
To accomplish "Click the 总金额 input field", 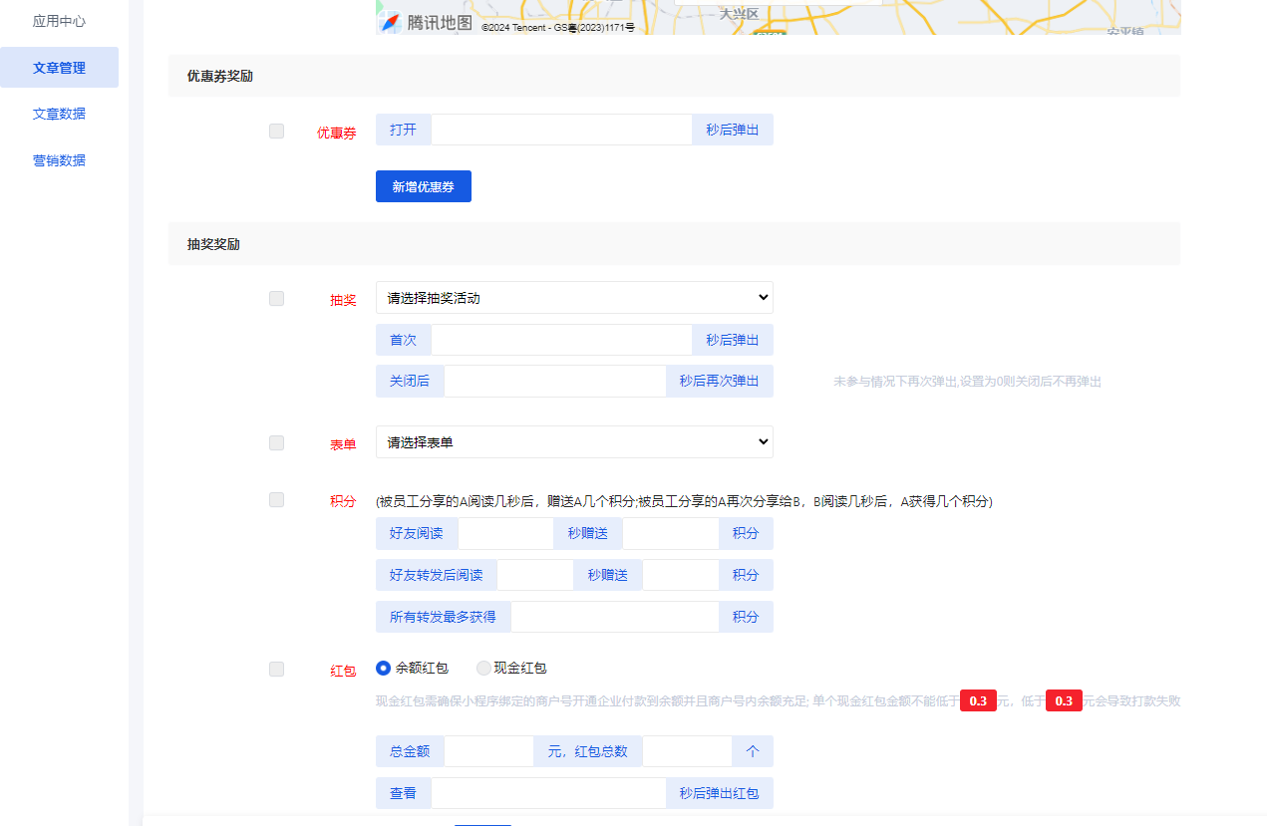I will (488, 750).
